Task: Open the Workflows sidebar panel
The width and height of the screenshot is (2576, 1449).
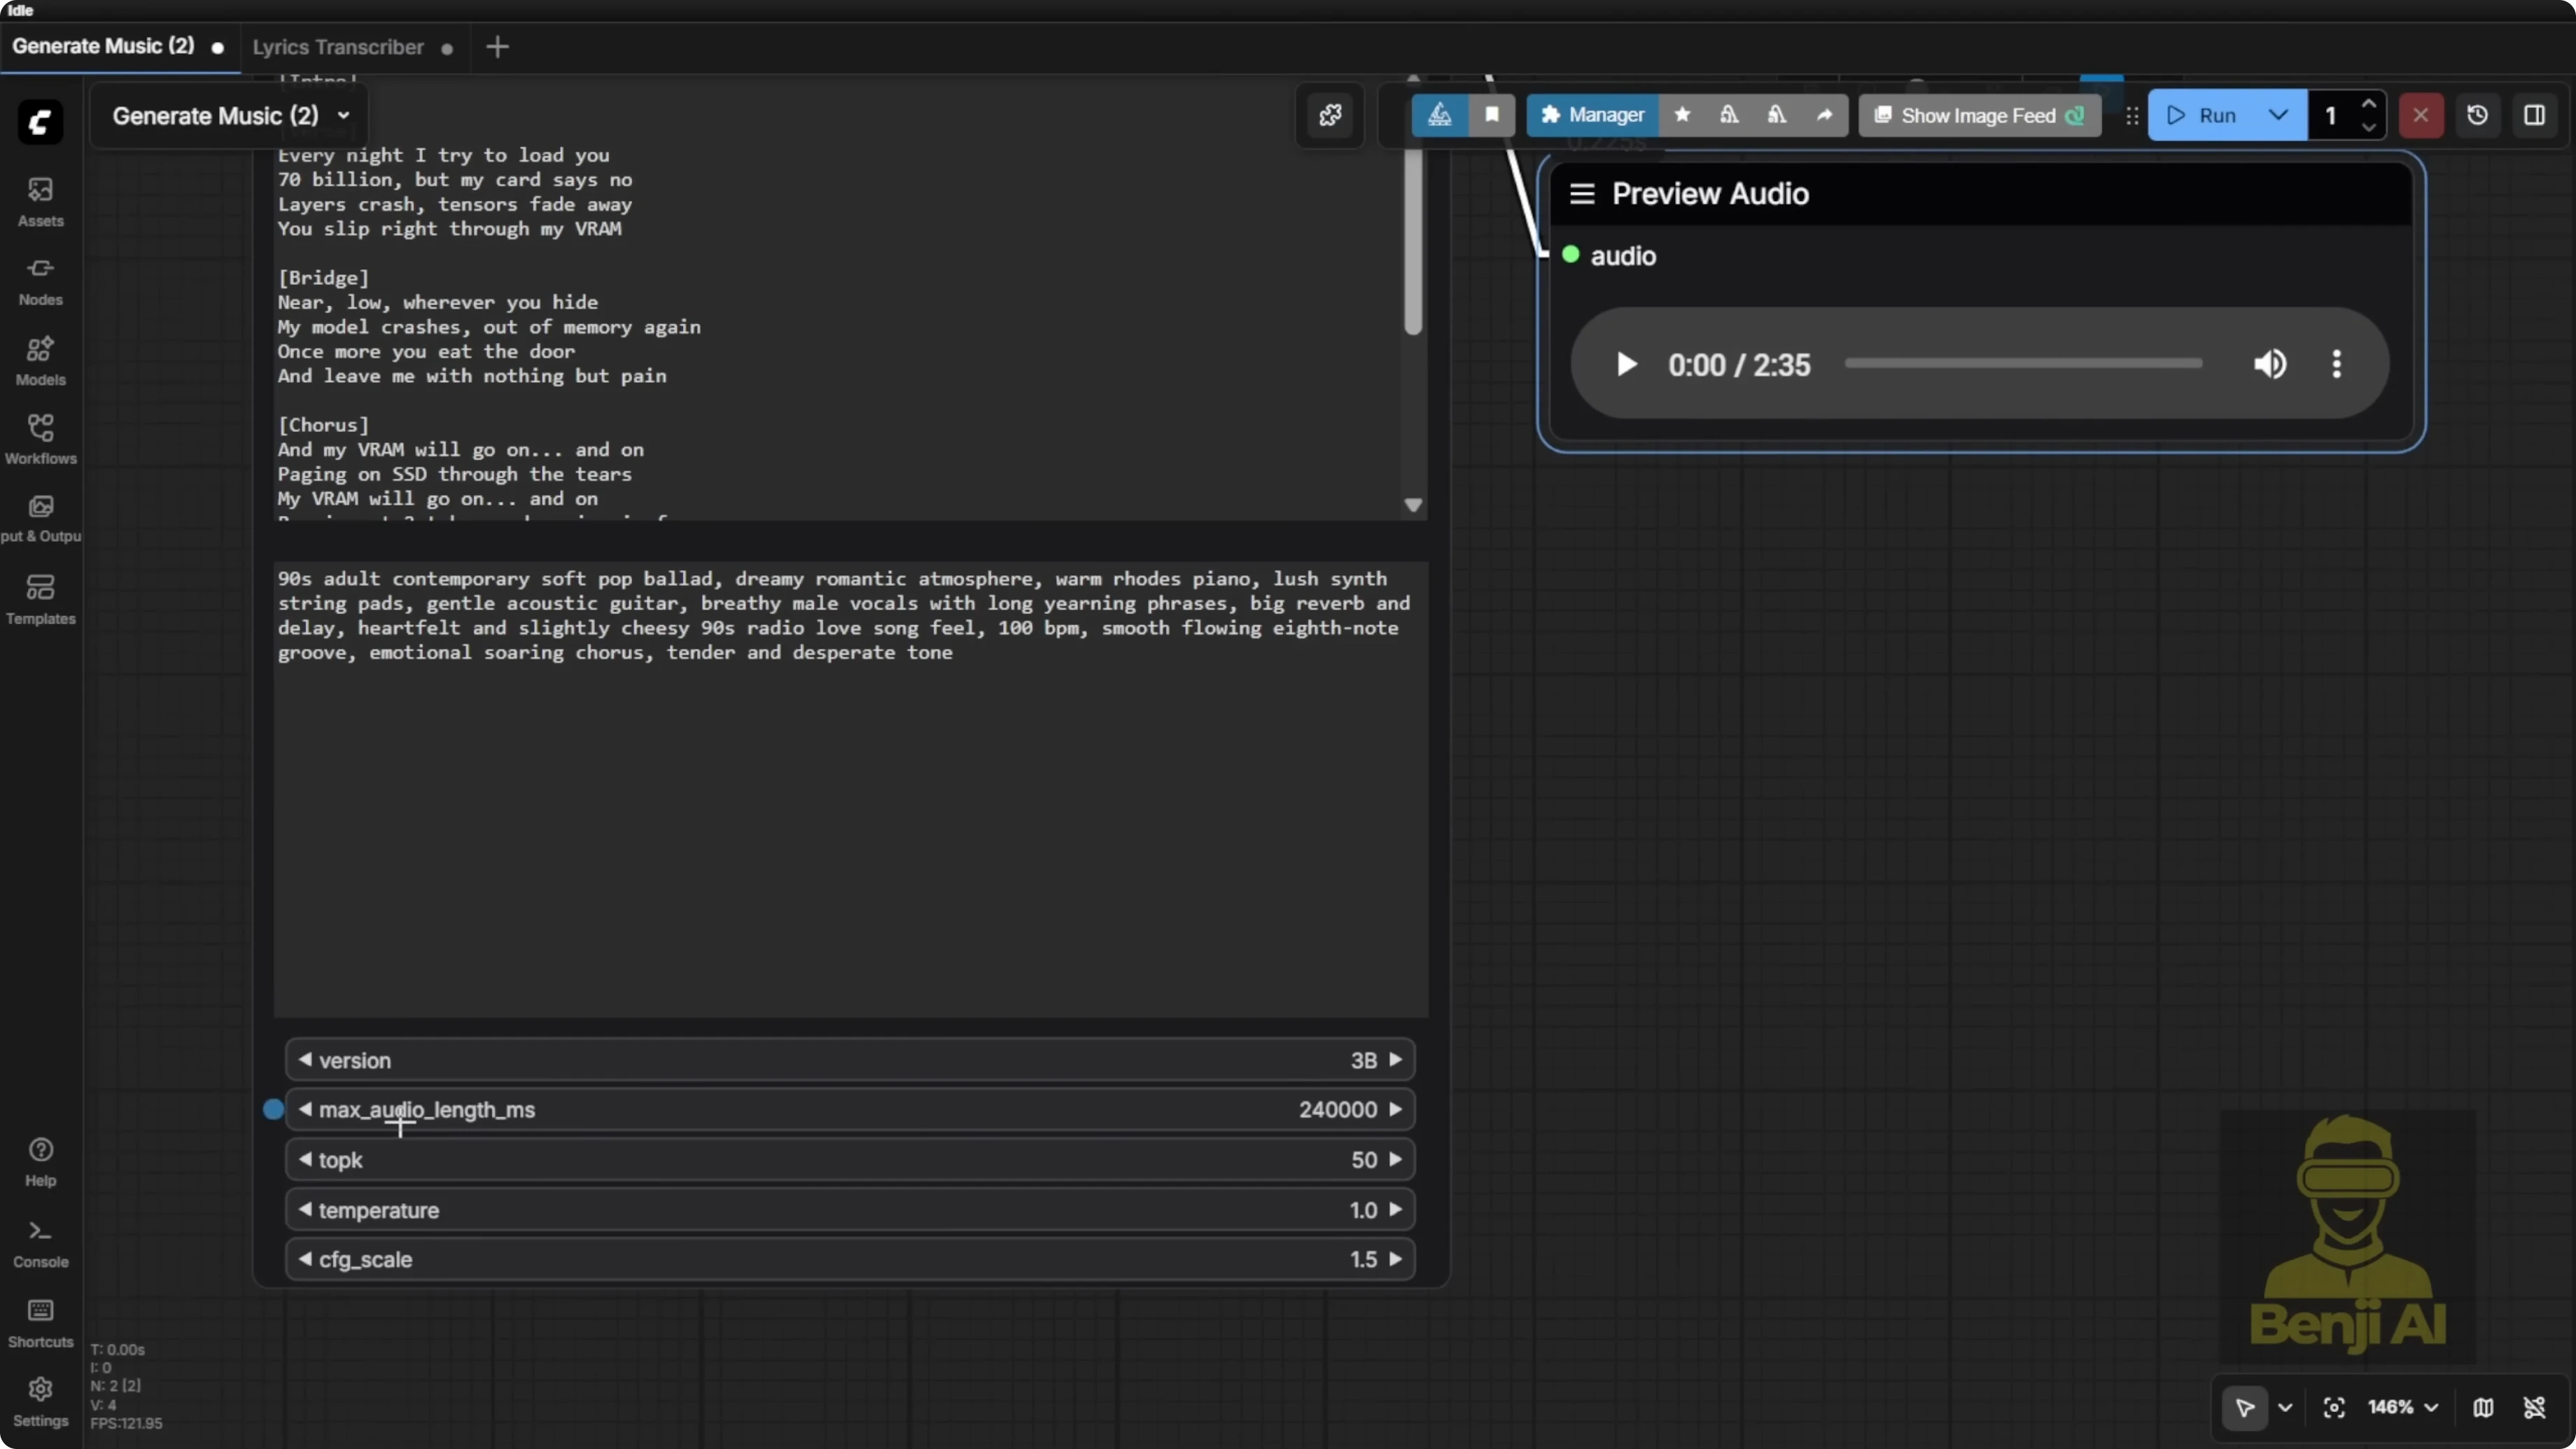Action: tap(40, 438)
